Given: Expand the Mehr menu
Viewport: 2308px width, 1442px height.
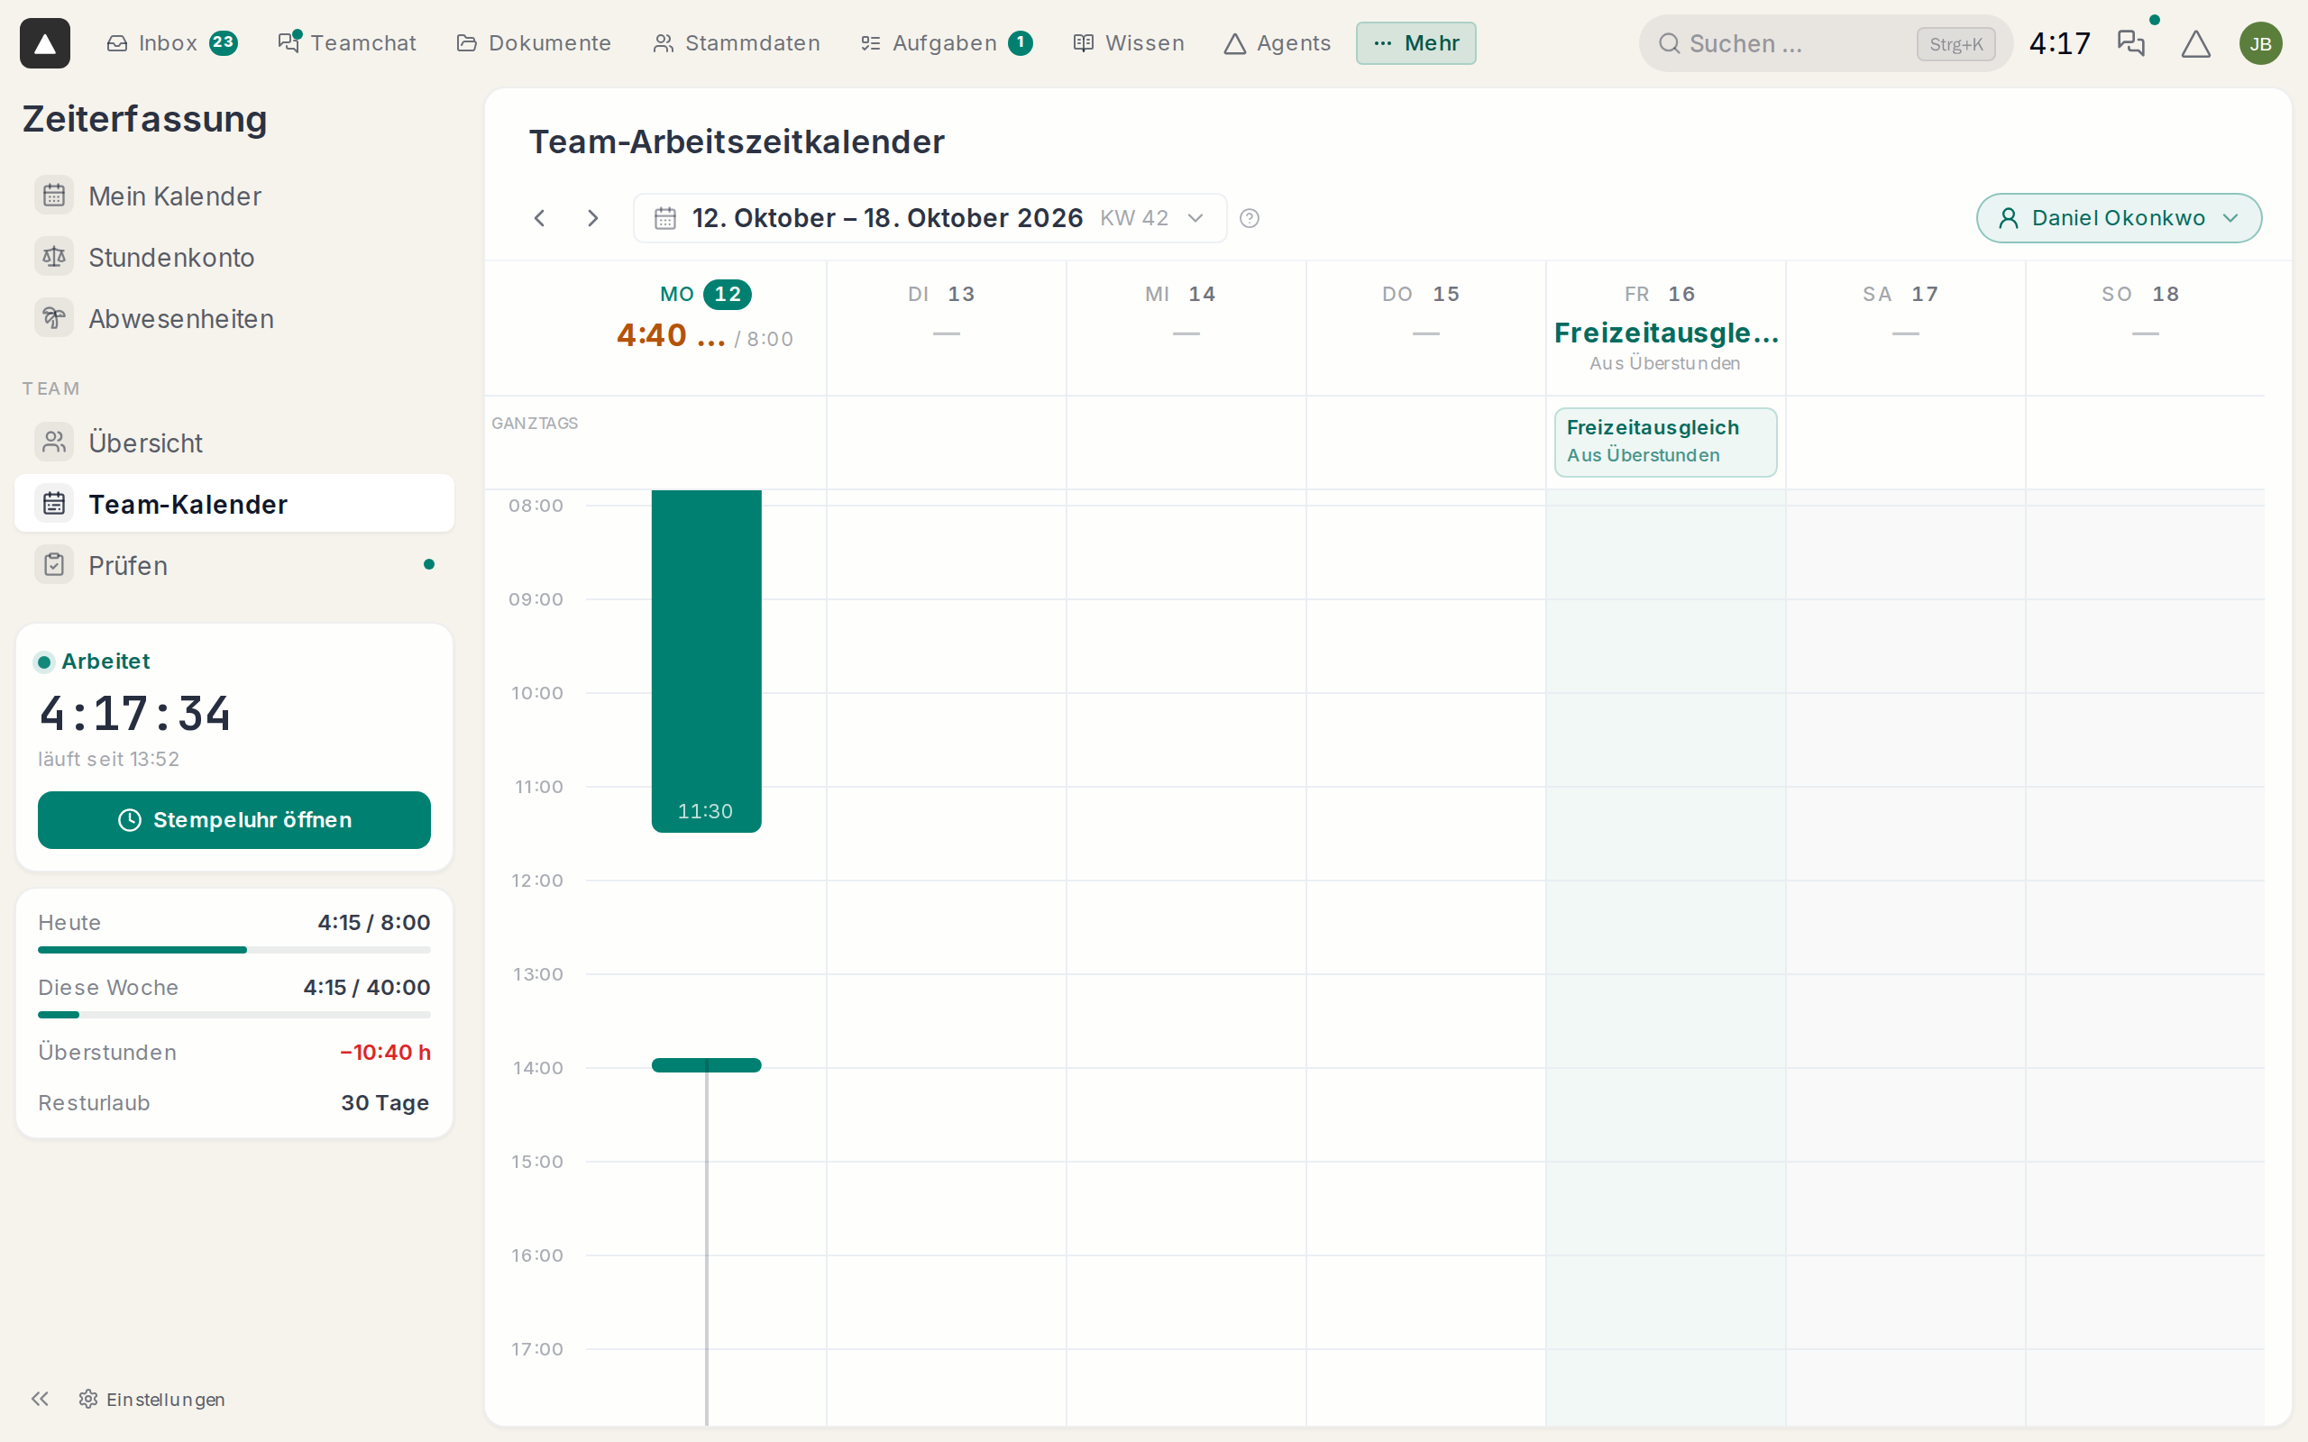Looking at the screenshot, I should (x=1415, y=43).
